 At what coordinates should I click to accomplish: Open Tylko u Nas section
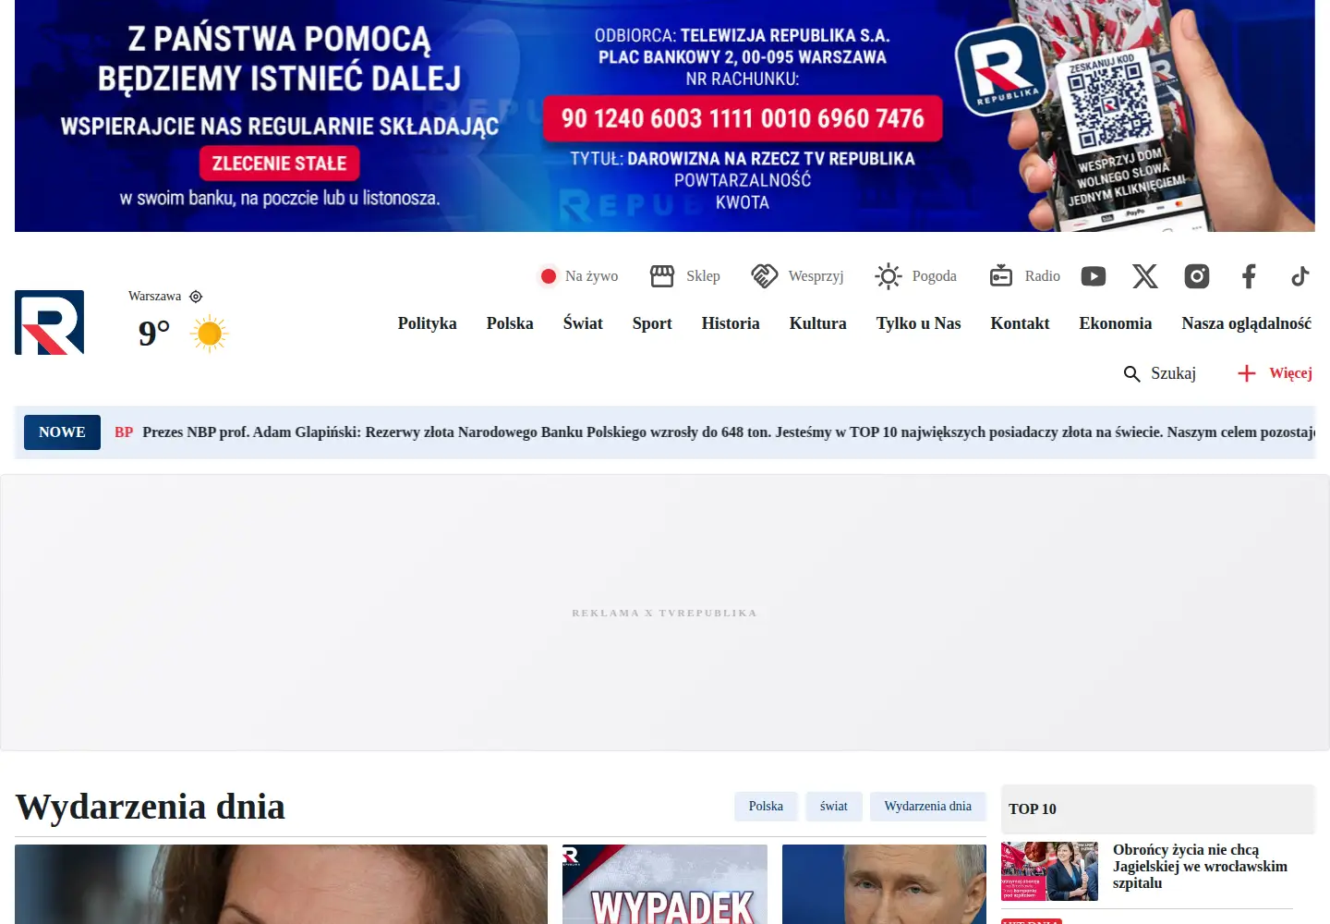919,323
